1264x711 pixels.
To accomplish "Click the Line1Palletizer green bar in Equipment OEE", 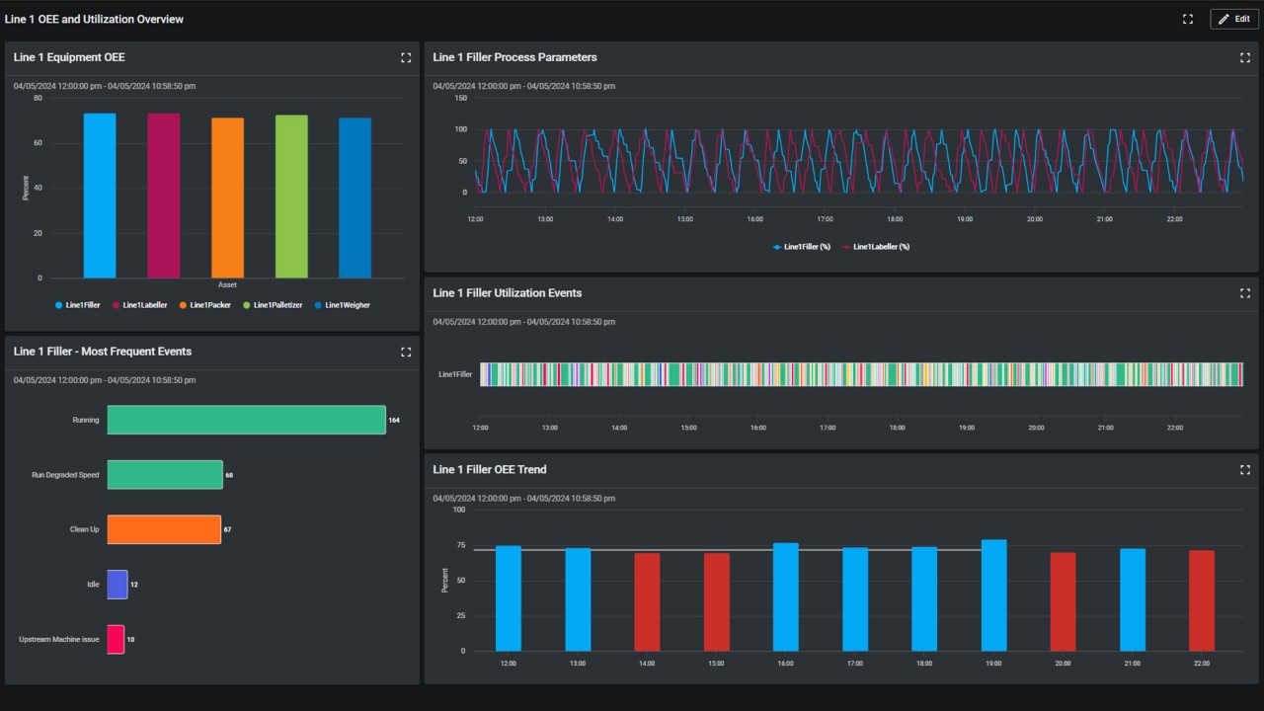I will 291,197.
